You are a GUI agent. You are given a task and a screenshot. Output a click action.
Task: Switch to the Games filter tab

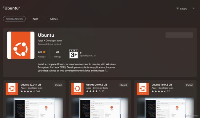tap(54, 19)
